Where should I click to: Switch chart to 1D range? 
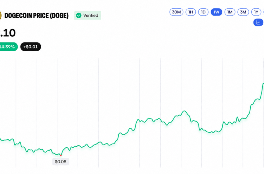pos(203,12)
